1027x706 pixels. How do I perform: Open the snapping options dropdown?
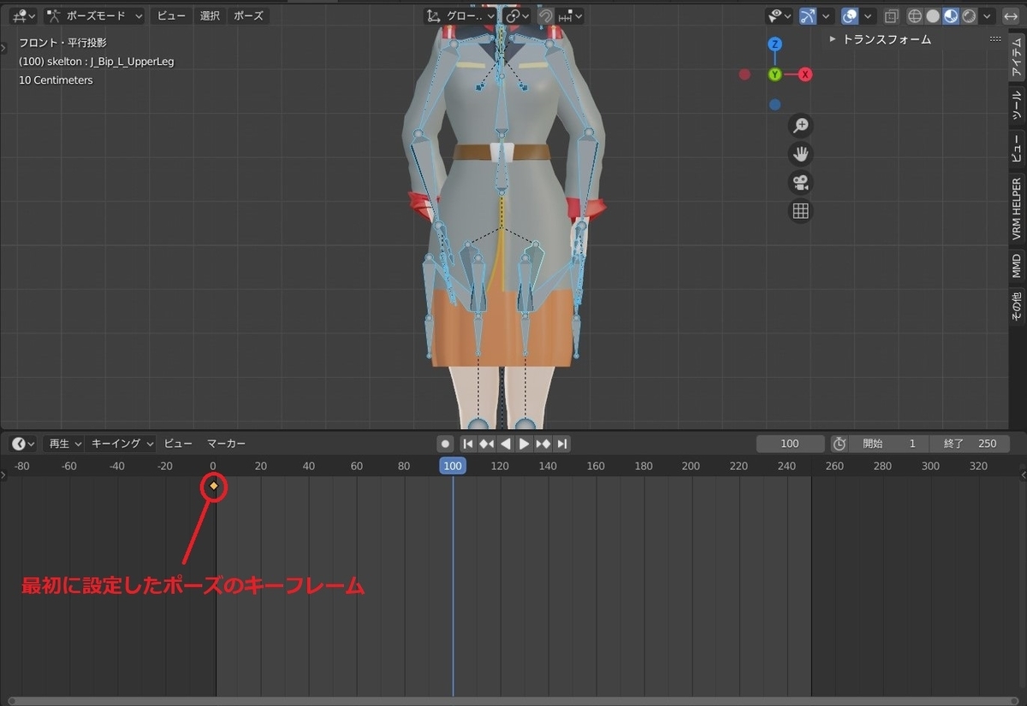coord(570,15)
